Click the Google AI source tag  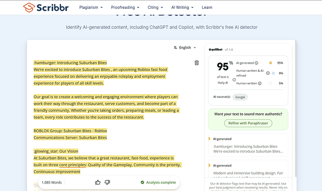[240, 97]
